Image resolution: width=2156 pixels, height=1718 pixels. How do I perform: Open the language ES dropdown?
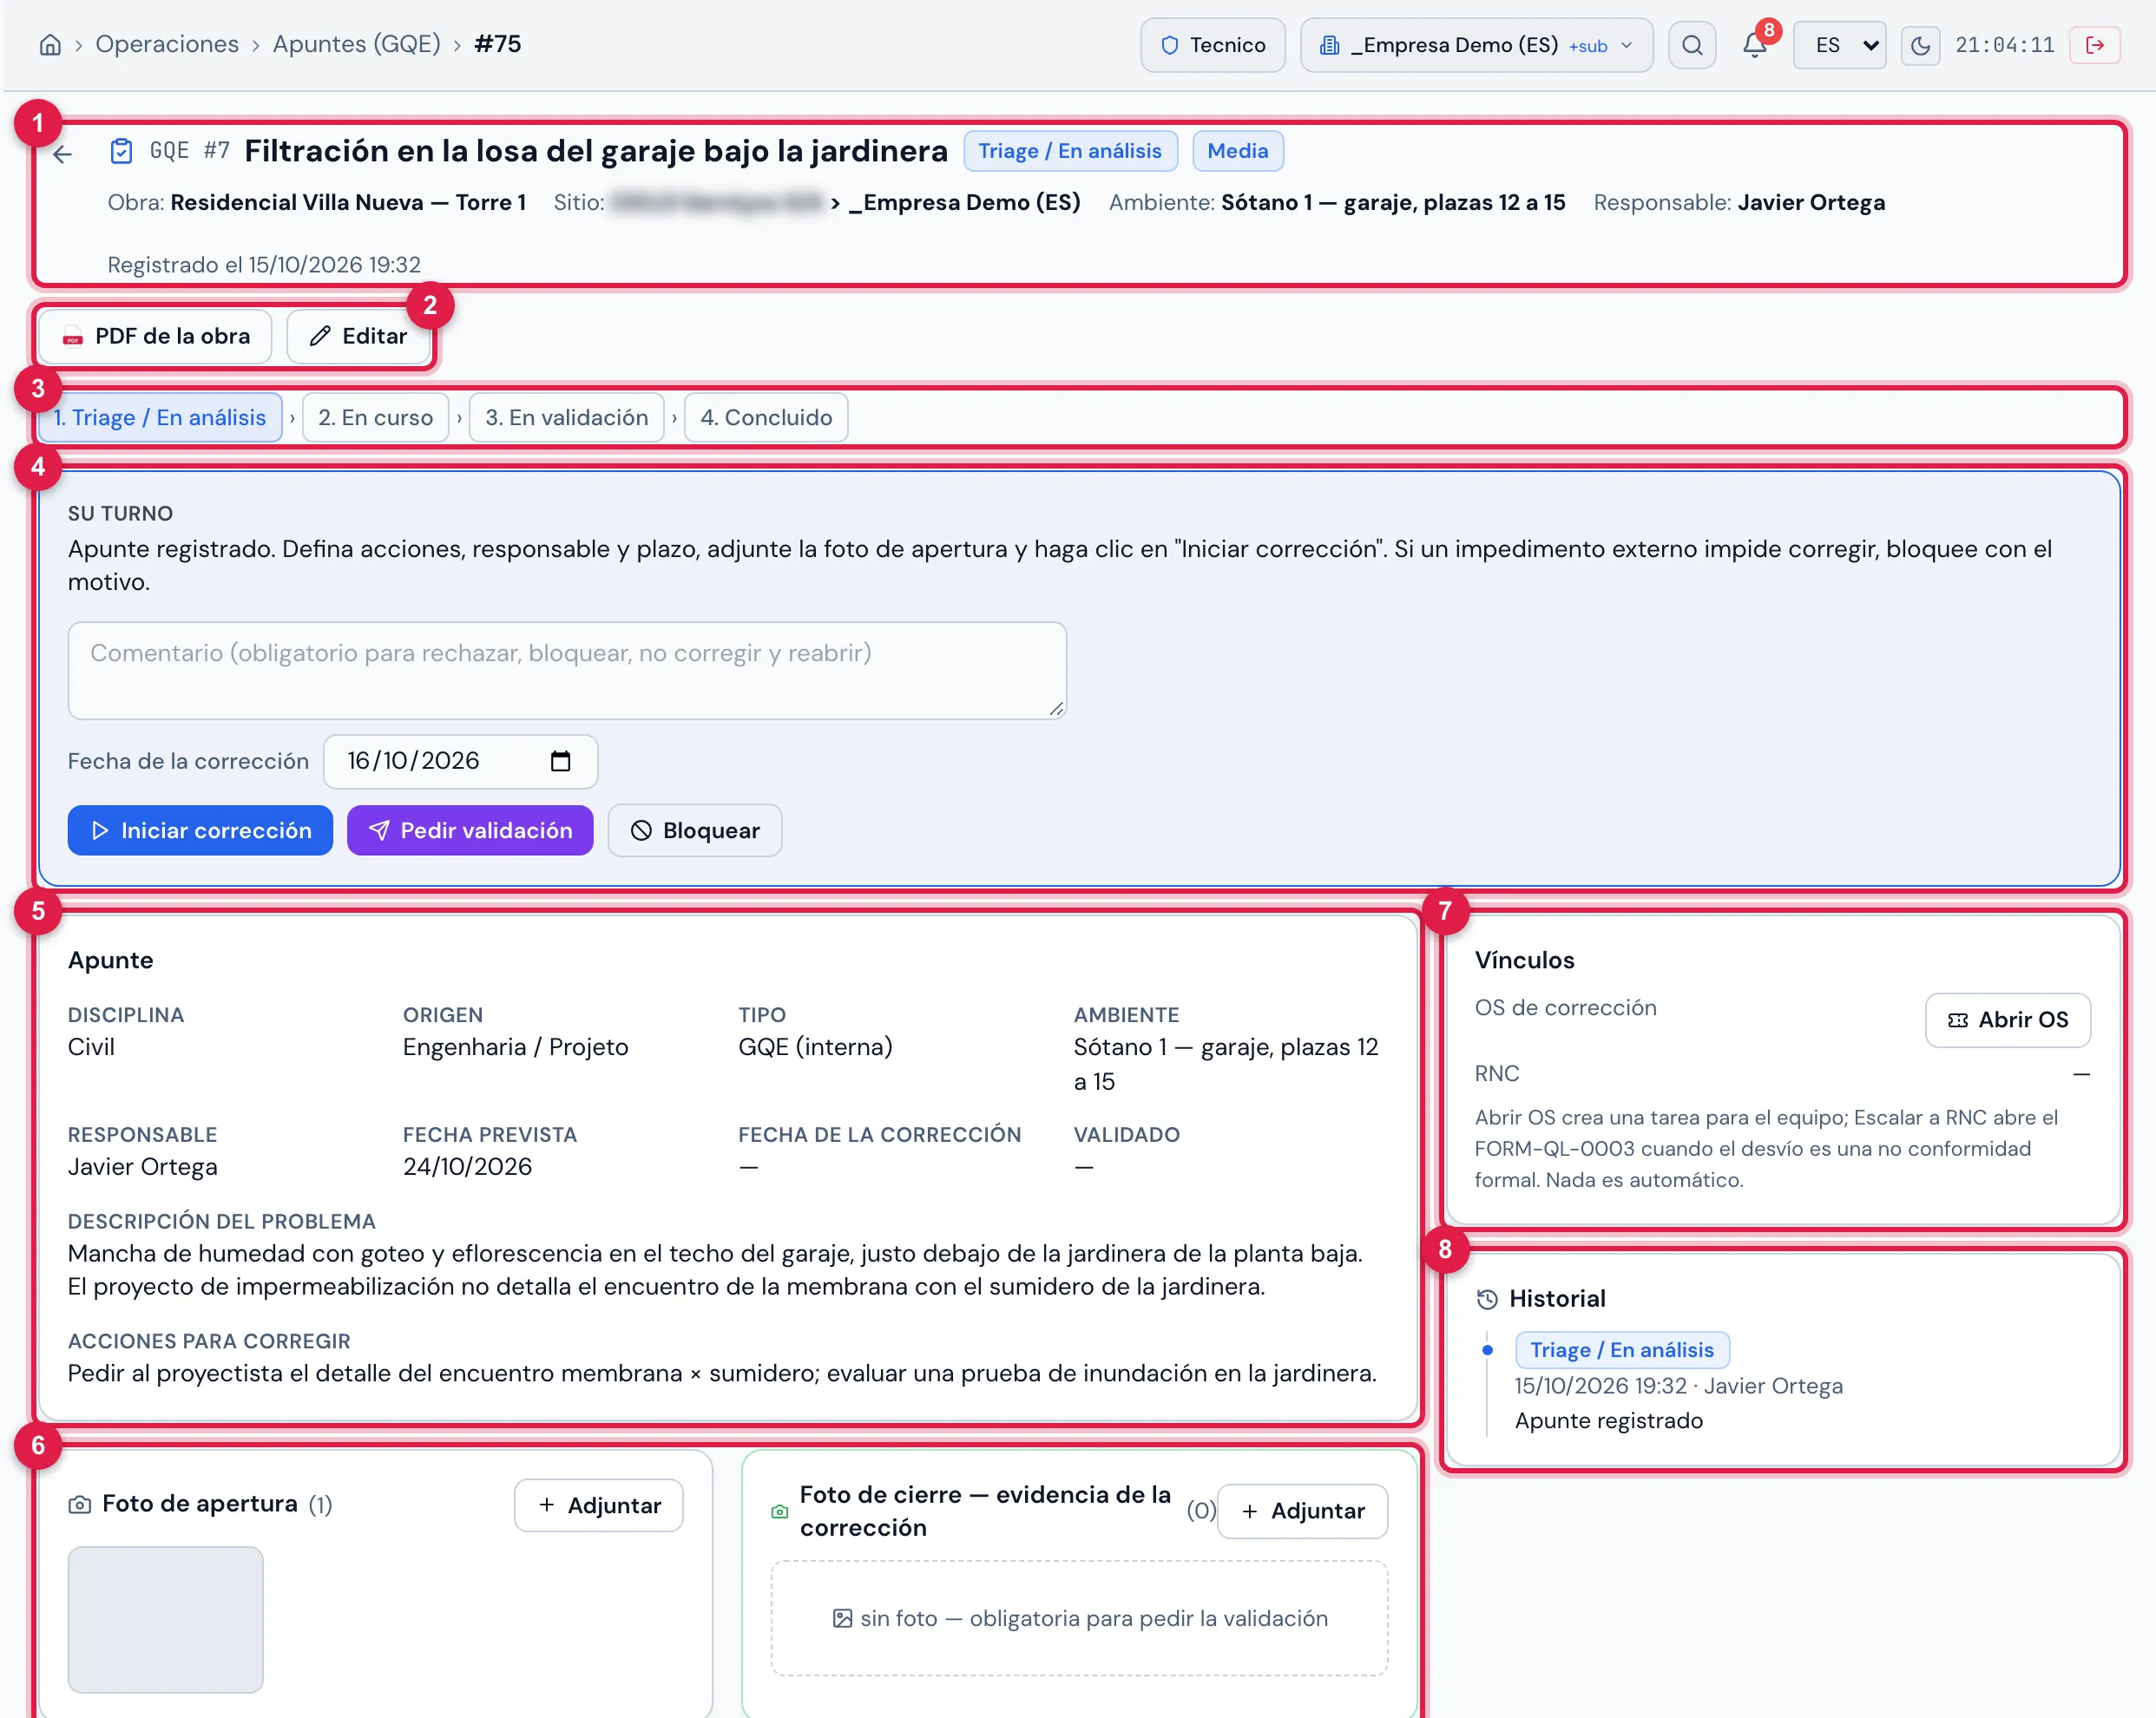(x=1839, y=45)
